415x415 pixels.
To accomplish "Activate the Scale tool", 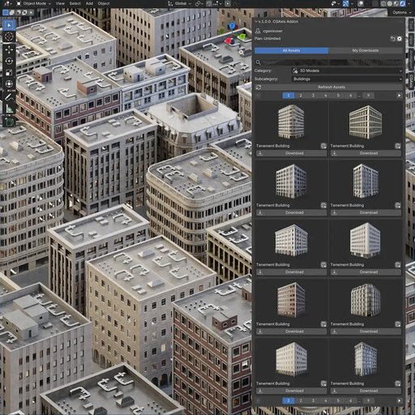I will 9,73.
